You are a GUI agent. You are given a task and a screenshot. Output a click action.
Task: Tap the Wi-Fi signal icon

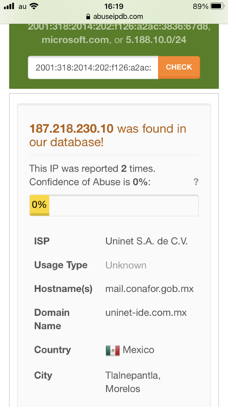(34, 6)
